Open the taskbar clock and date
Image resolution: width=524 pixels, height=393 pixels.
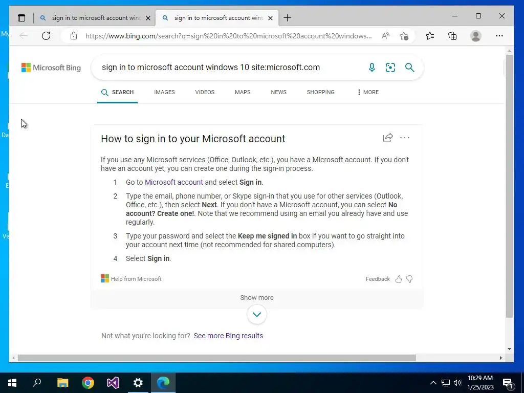point(480,383)
